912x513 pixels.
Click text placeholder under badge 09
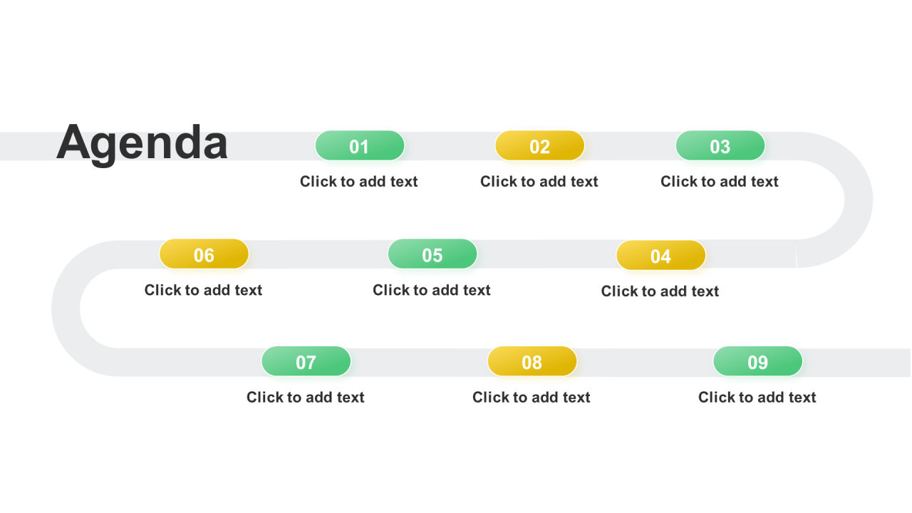coord(757,398)
